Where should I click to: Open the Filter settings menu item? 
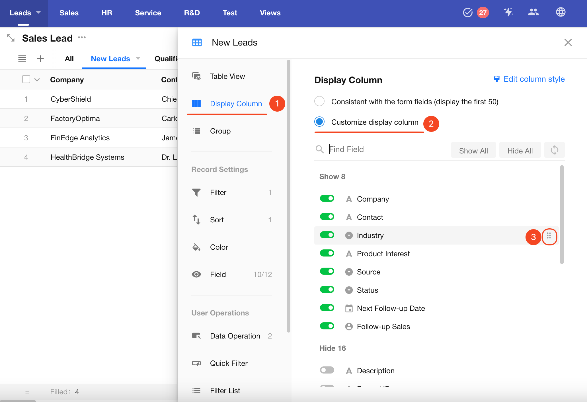(218, 192)
